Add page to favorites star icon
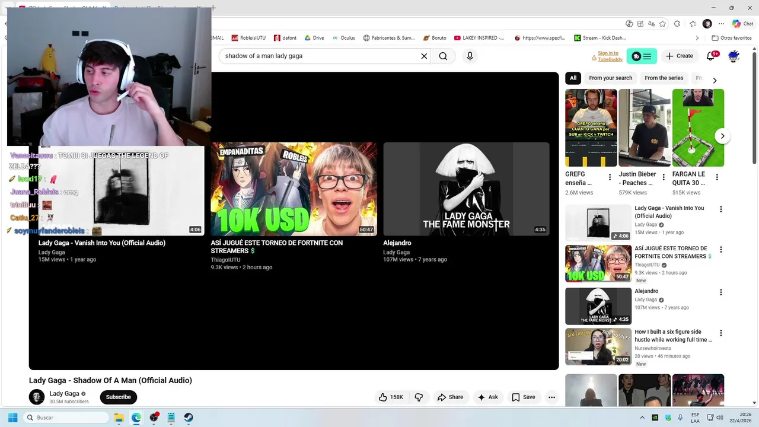This screenshot has height=427, width=759. tap(662, 24)
